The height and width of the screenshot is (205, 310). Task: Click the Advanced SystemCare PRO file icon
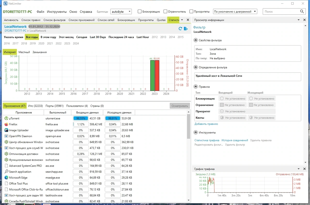(6, 166)
